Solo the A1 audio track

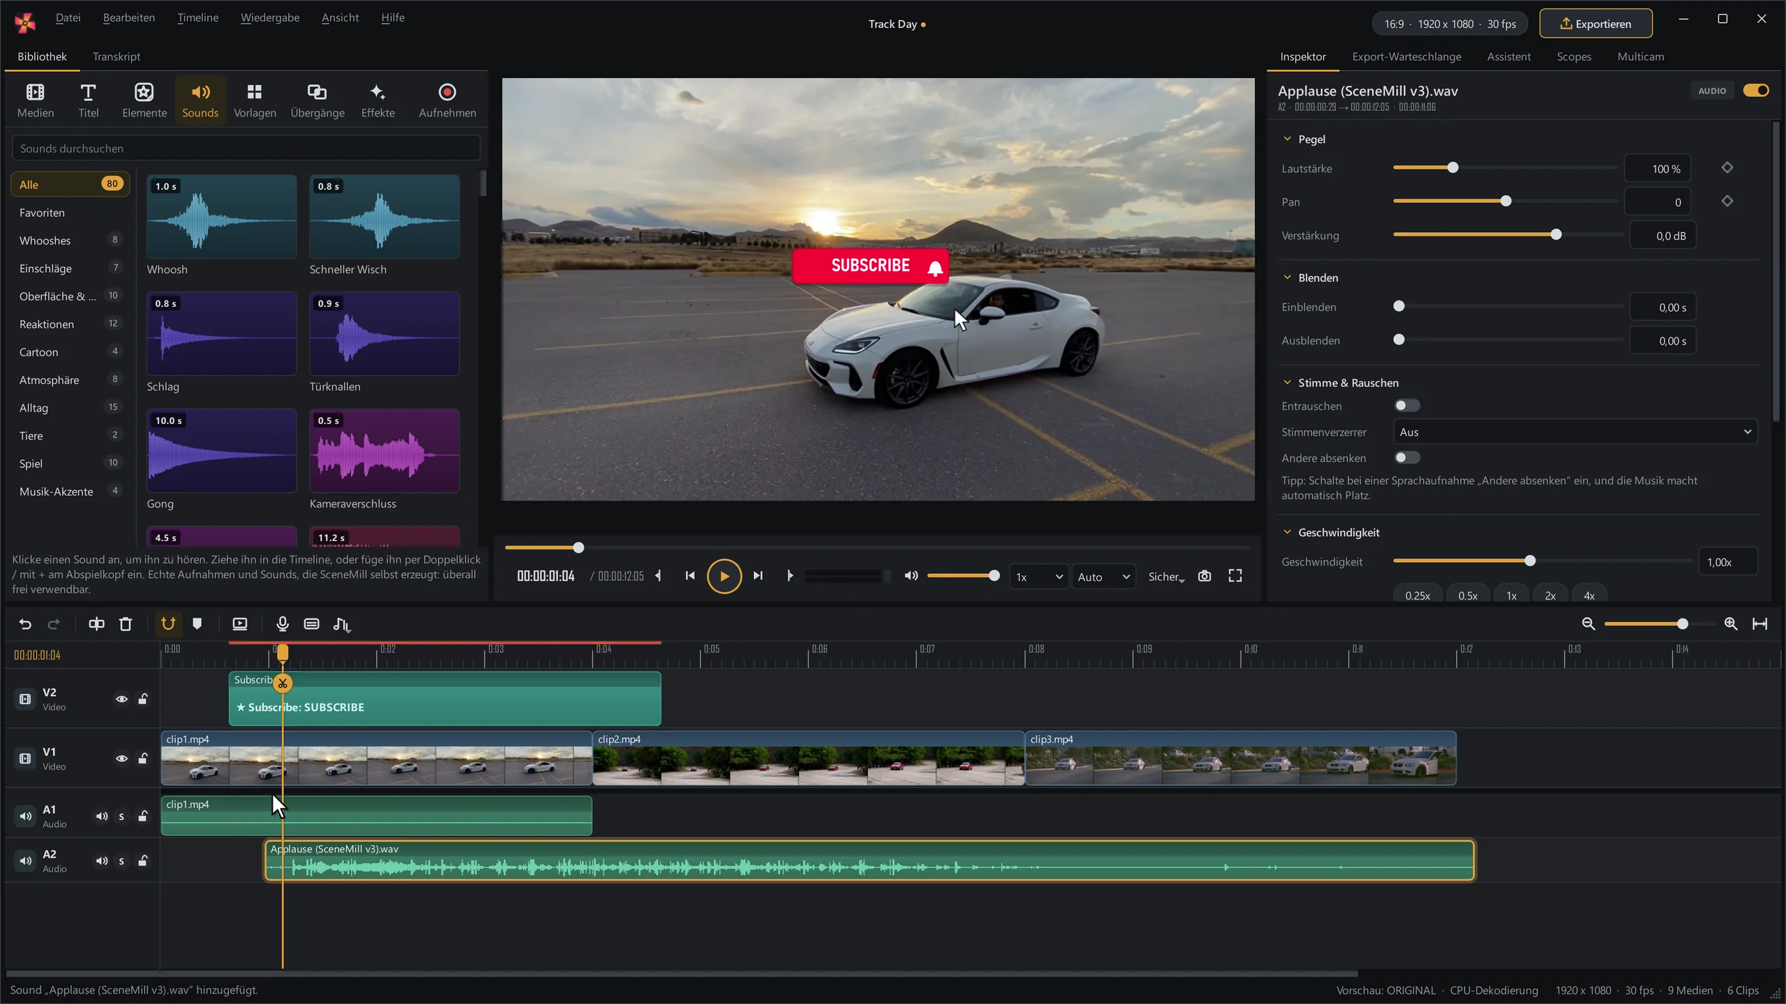[121, 816]
